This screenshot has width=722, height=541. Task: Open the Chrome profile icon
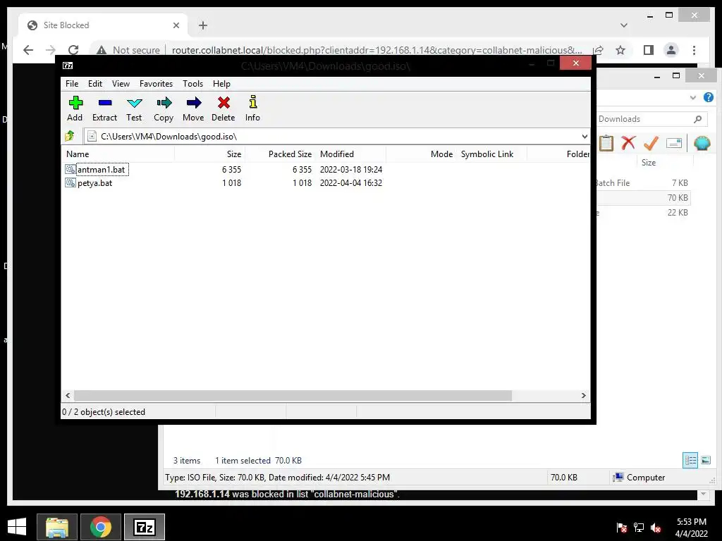click(671, 50)
